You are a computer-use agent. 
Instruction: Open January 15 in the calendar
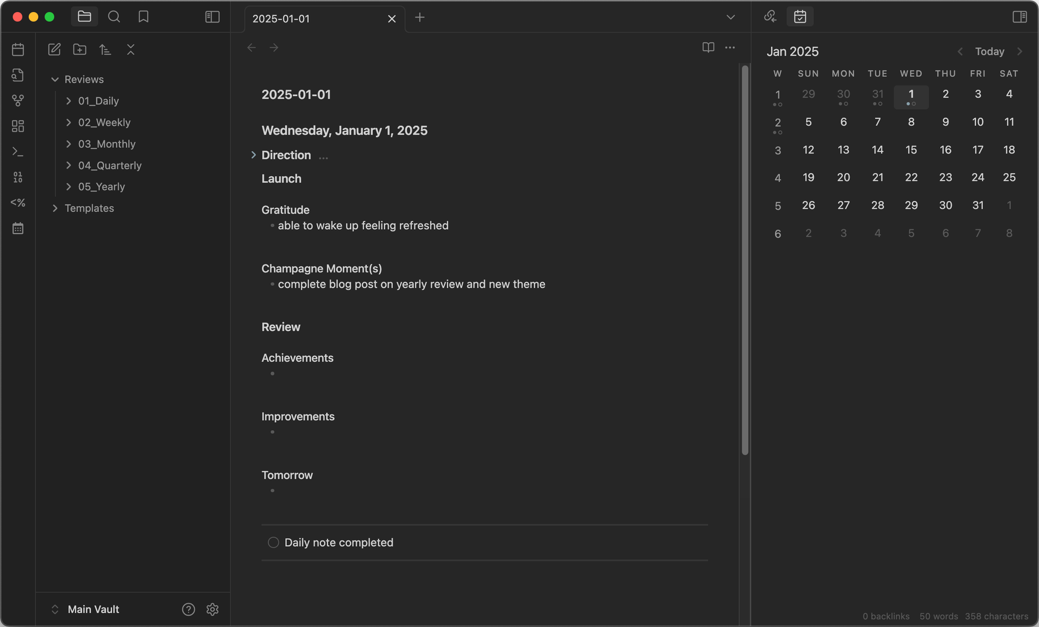[911, 150]
